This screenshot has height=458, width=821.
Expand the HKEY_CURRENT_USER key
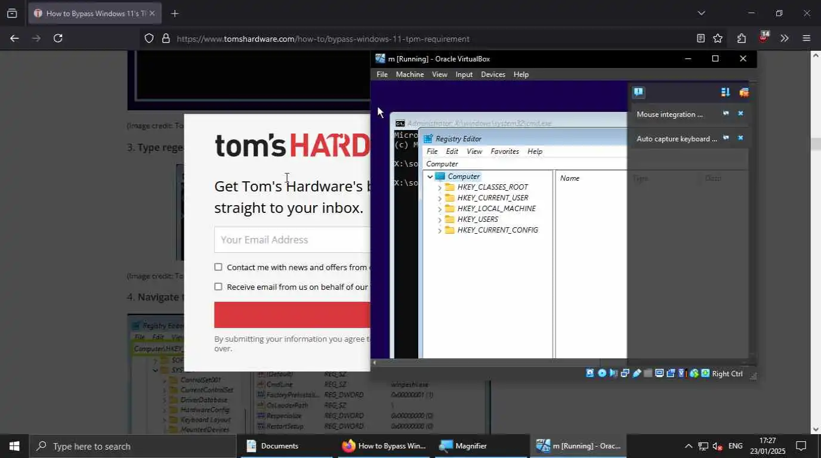[x=440, y=198]
